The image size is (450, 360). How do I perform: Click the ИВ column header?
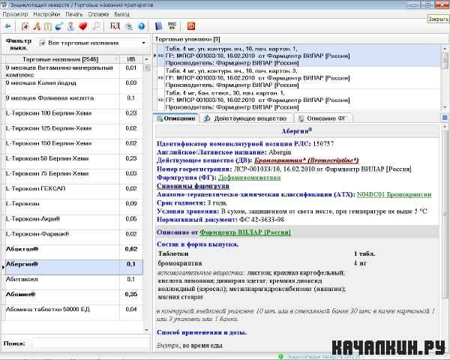coord(130,59)
